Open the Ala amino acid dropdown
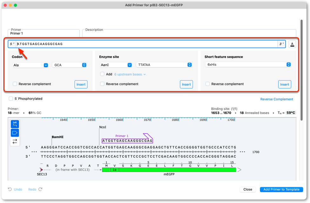This screenshot has width=310, height=203. pyautogui.click(x=30, y=65)
